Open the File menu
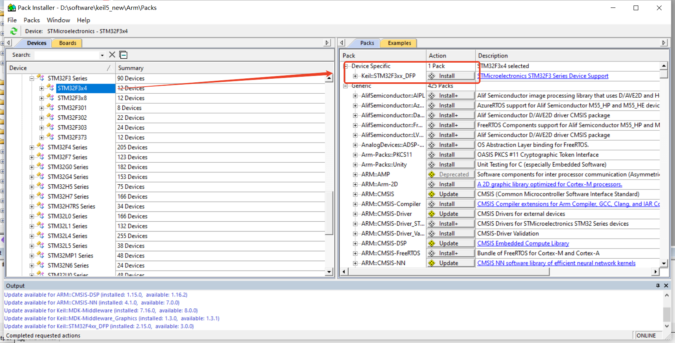The width and height of the screenshot is (675, 343). click(12, 20)
